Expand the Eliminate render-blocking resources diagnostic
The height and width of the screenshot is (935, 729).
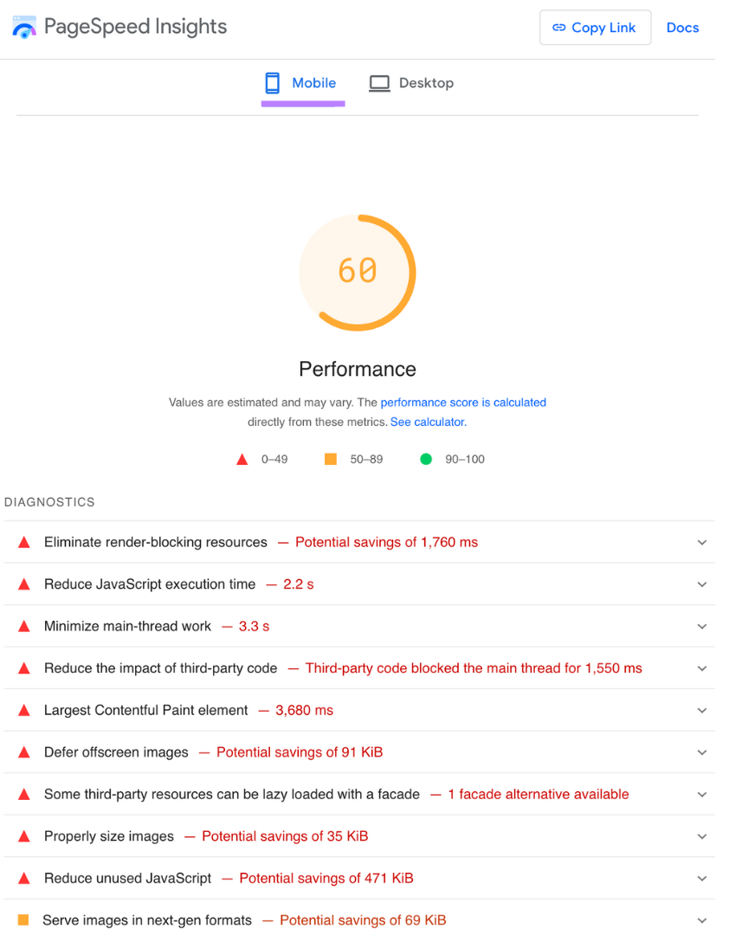(701, 541)
